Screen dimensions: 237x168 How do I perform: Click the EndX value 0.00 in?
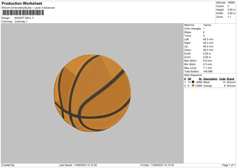[207, 53]
